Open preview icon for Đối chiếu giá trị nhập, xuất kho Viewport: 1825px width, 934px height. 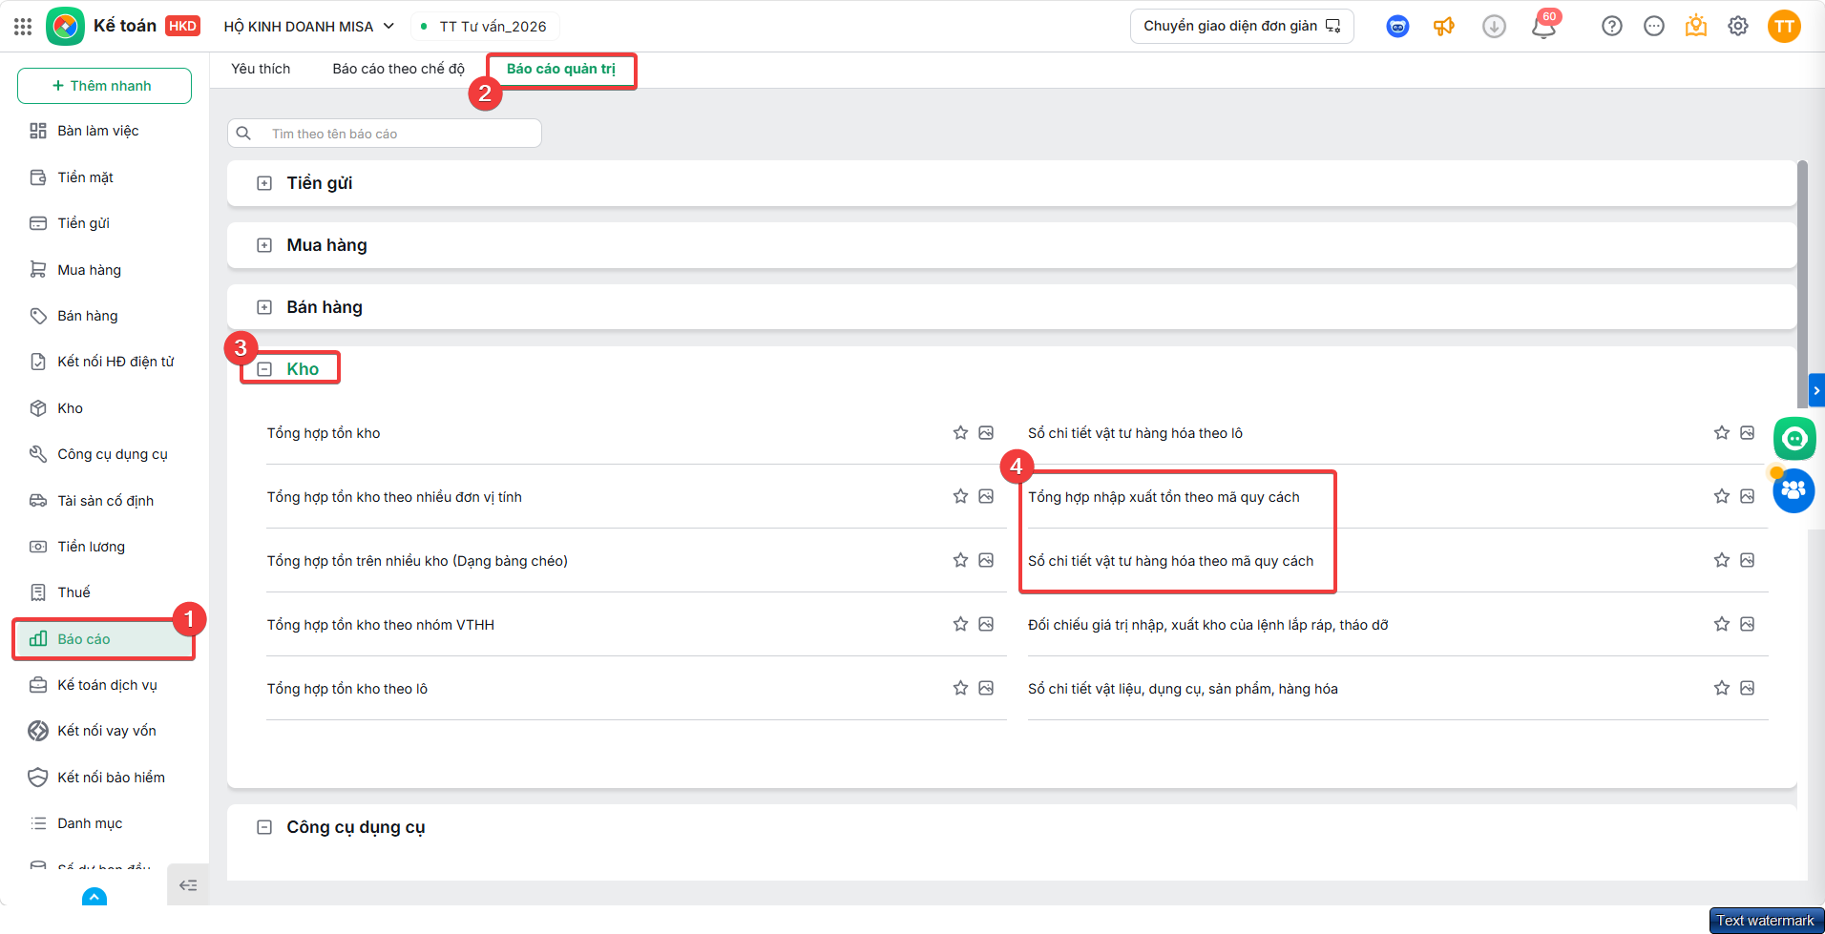(x=1747, y=624)
